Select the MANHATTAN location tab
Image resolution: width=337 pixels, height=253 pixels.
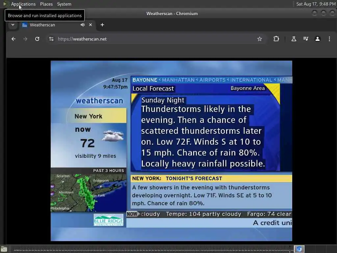(x=178, y=80)
